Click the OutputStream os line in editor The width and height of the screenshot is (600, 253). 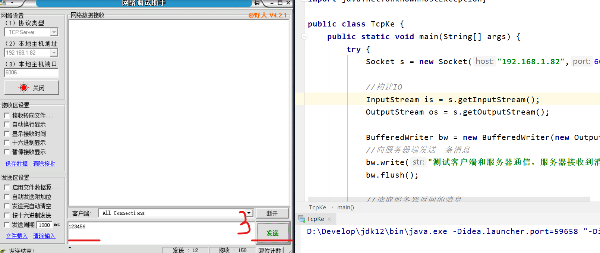point(457,112)
